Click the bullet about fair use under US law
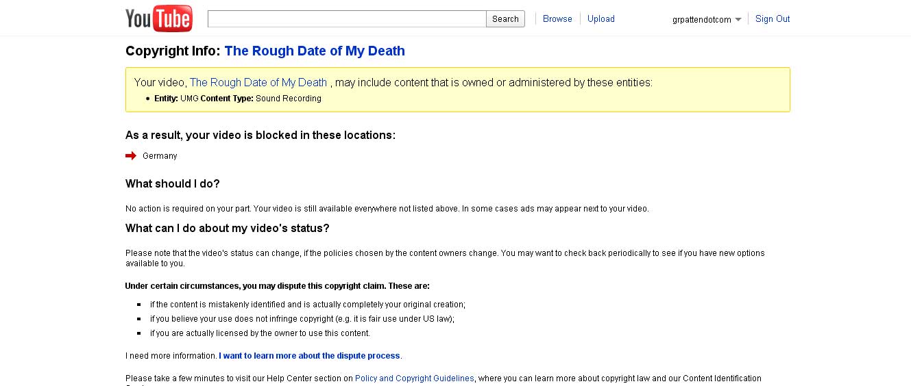This screenshot has width=911, height=386. coord(302,319)
